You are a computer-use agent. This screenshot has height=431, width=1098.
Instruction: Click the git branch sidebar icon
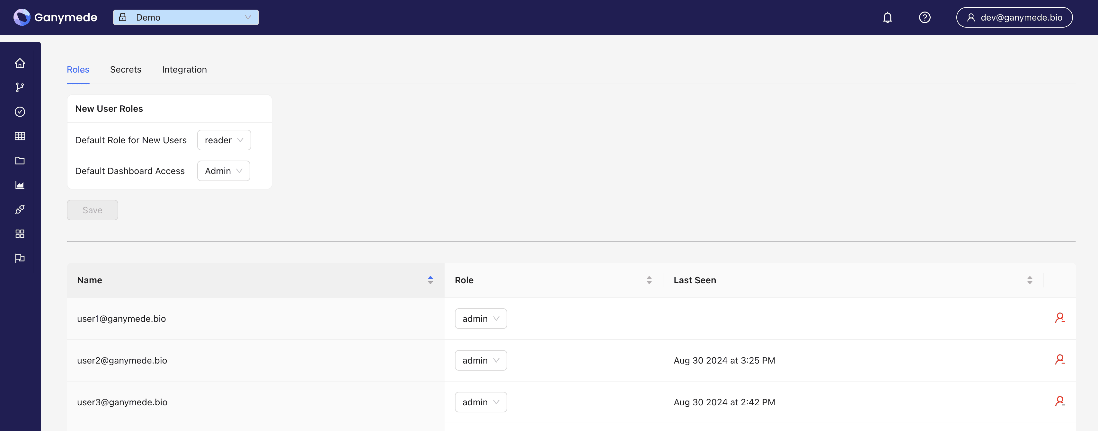tap(20, 87)
